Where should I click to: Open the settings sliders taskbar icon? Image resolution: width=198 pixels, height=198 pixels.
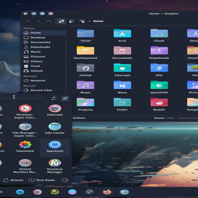pyautogui.click(x=90, y=192)
